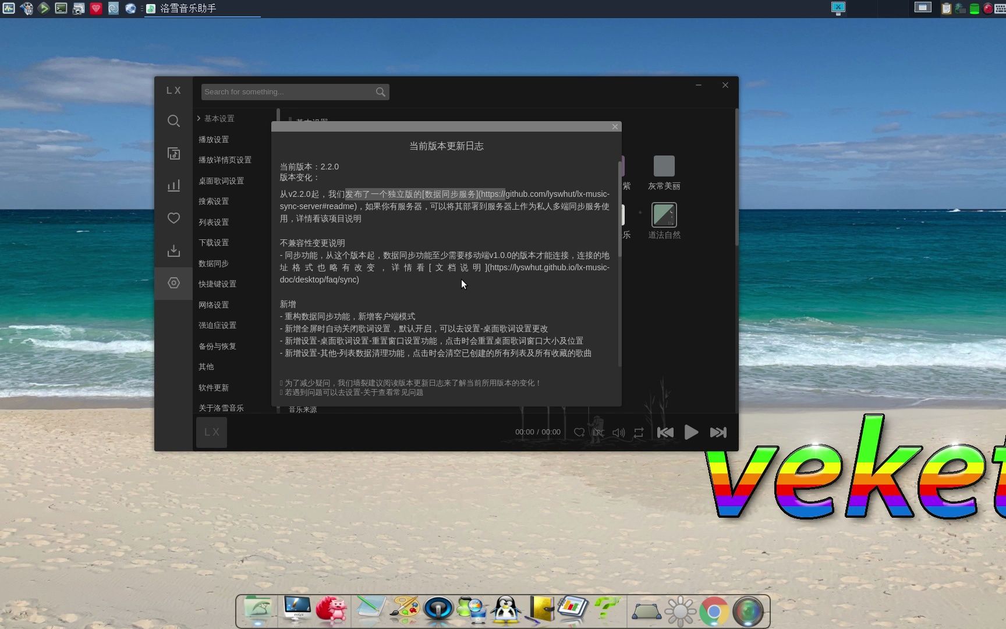Click the 当前版本：2.2.0 text
The image size is (1006, 629).
pyautogui.click(x=309, y=167)
